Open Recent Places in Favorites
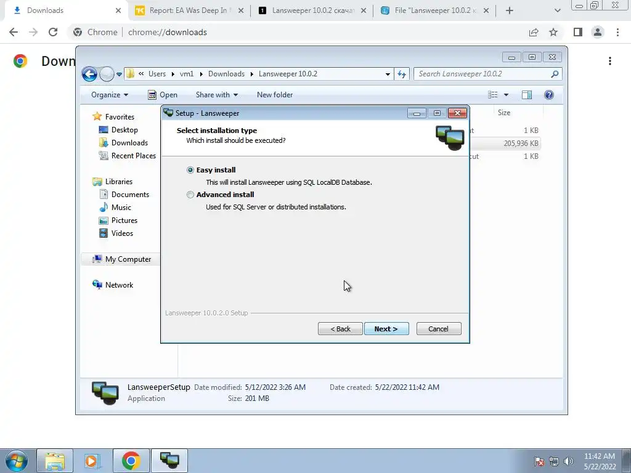The width and height of the screenshot is (631, 473). 133,156
